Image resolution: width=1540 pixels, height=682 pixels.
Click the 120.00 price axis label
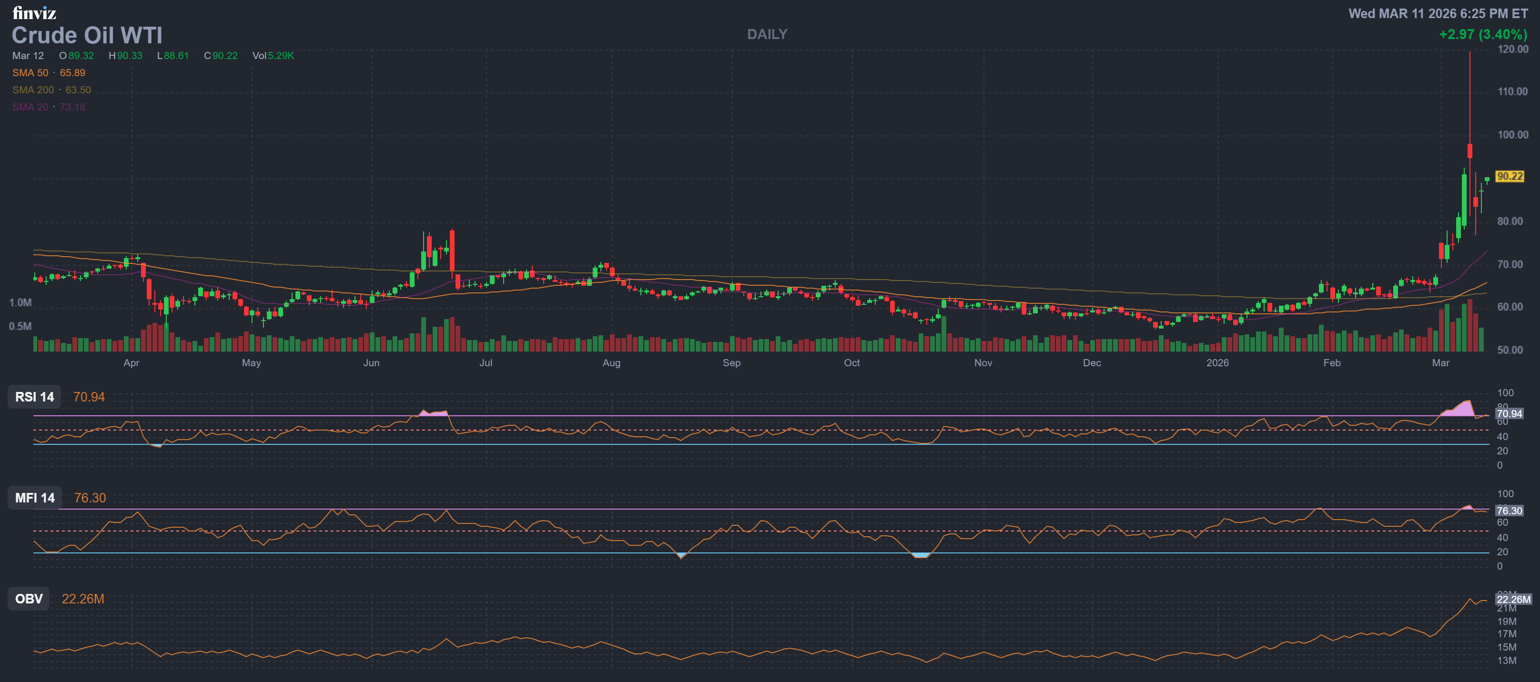tap(1512, 49)
